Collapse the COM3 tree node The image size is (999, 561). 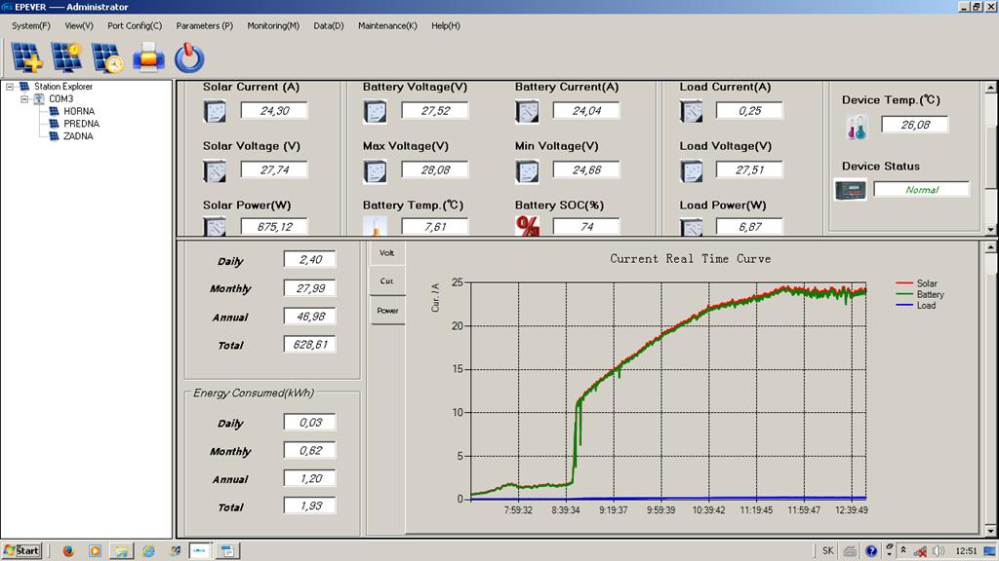click(x=24, y=98)
